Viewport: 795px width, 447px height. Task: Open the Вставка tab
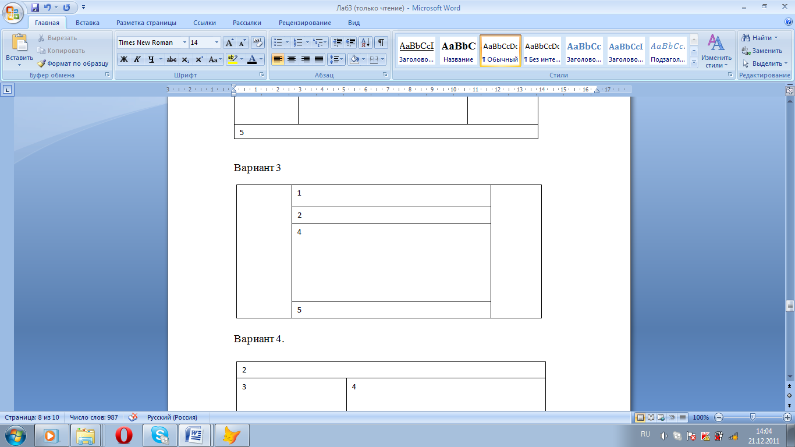(87, 23)
